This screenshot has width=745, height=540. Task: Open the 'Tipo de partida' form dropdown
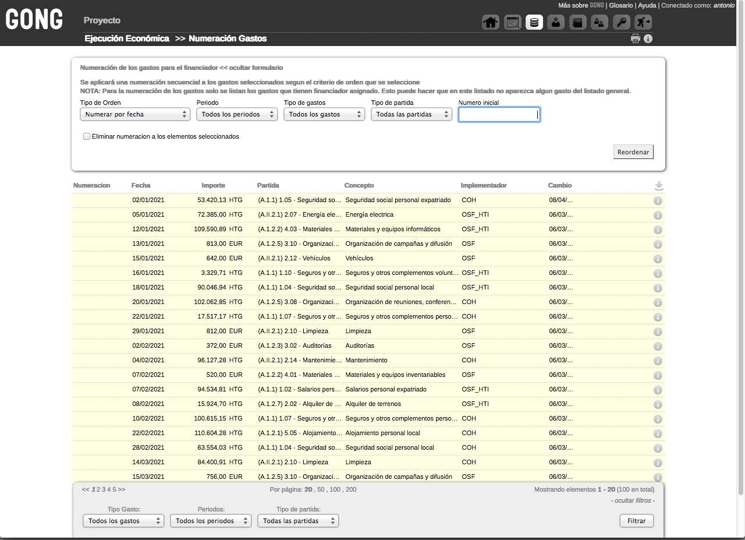click(411, 115)
